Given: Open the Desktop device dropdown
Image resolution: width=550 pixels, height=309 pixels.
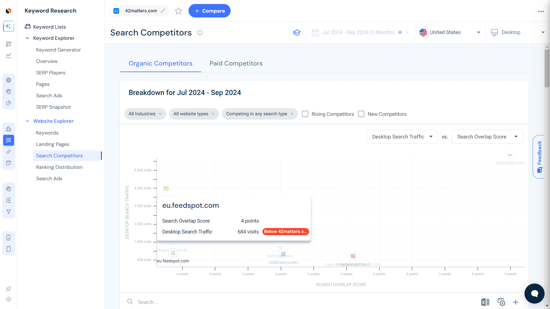Looking at the screenshot, I should [518, 33].
